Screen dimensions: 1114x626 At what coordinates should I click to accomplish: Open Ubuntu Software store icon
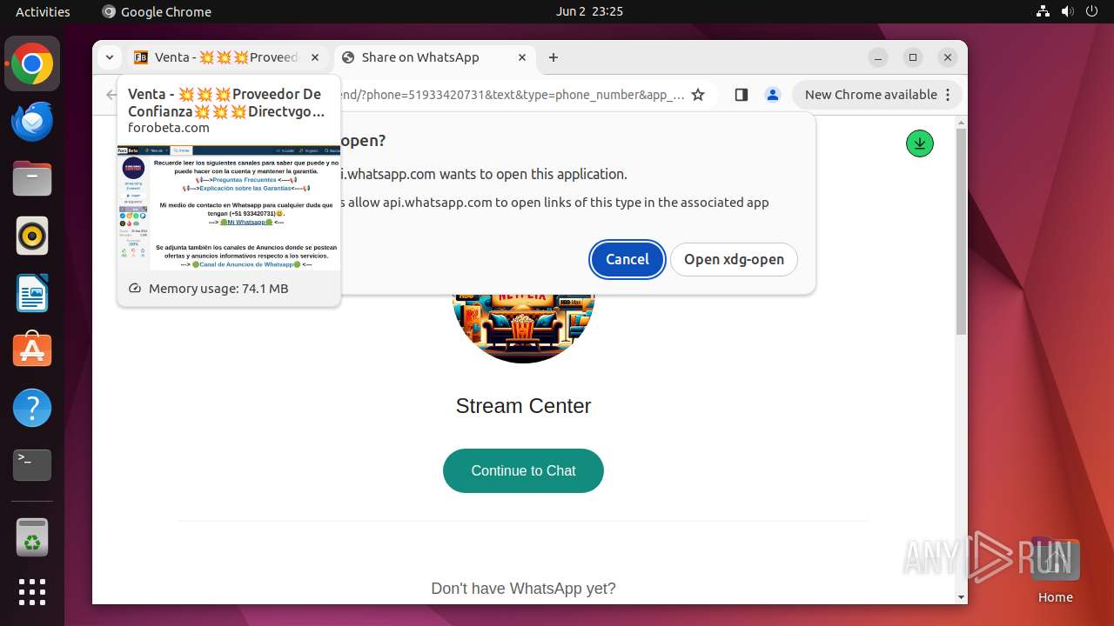pyautogui.click(x=32, y=350)
